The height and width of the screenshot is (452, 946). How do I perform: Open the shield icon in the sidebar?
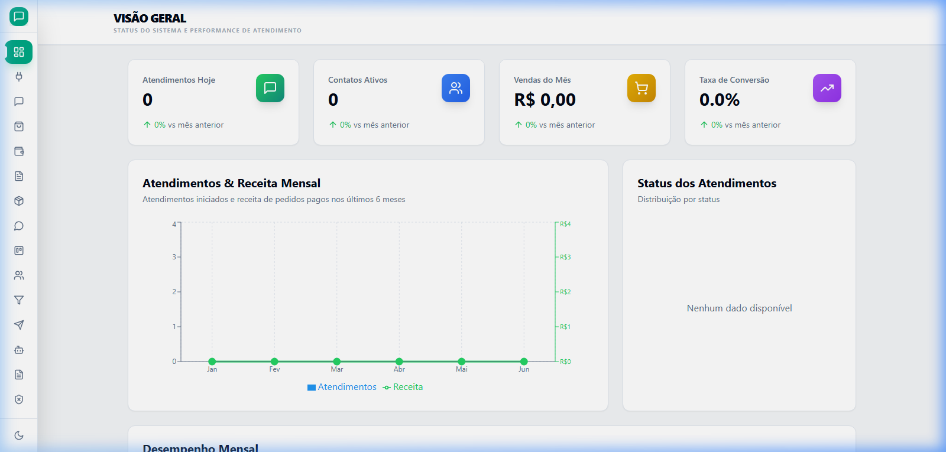coord(19,399)
